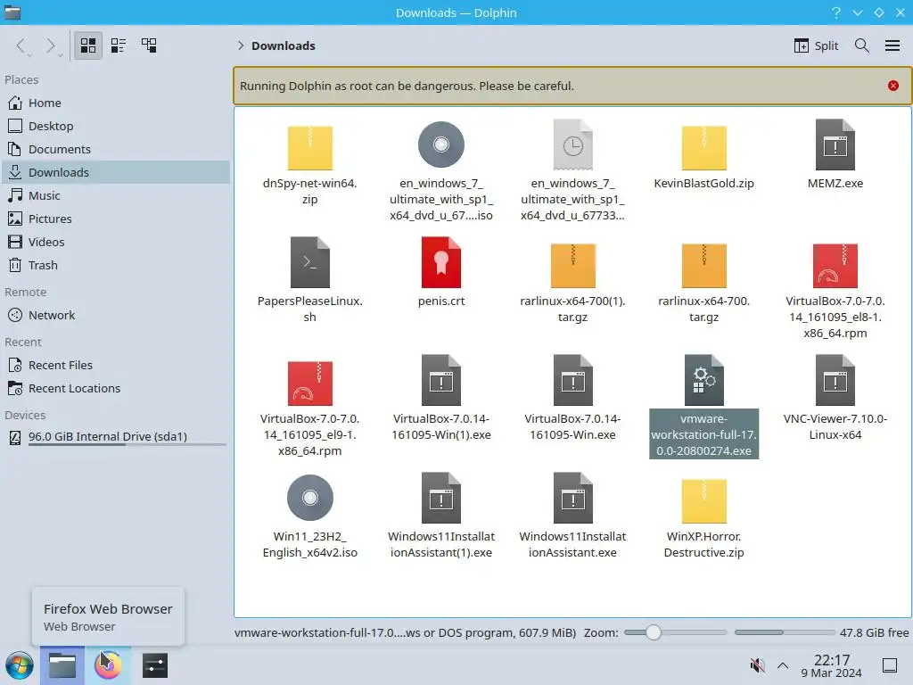Open Trash in Places panel
Image resolution: width=913 pixels, height=685 pixels.
tap(115, 265)
